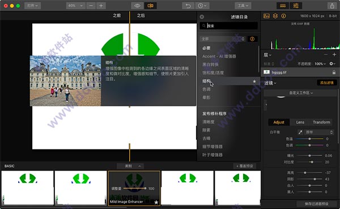
Task: Open the 40% zoom level dropdown
Action: point(75,6)
